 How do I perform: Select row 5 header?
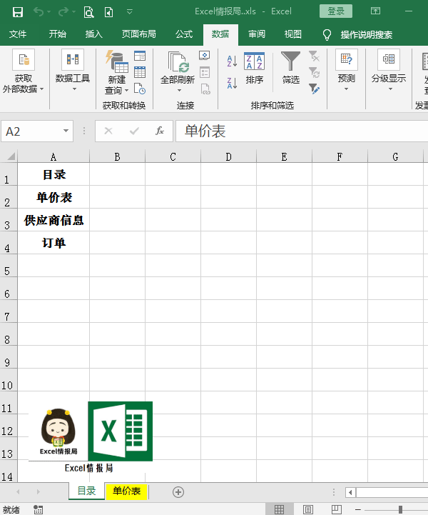[x=8, y=266]
